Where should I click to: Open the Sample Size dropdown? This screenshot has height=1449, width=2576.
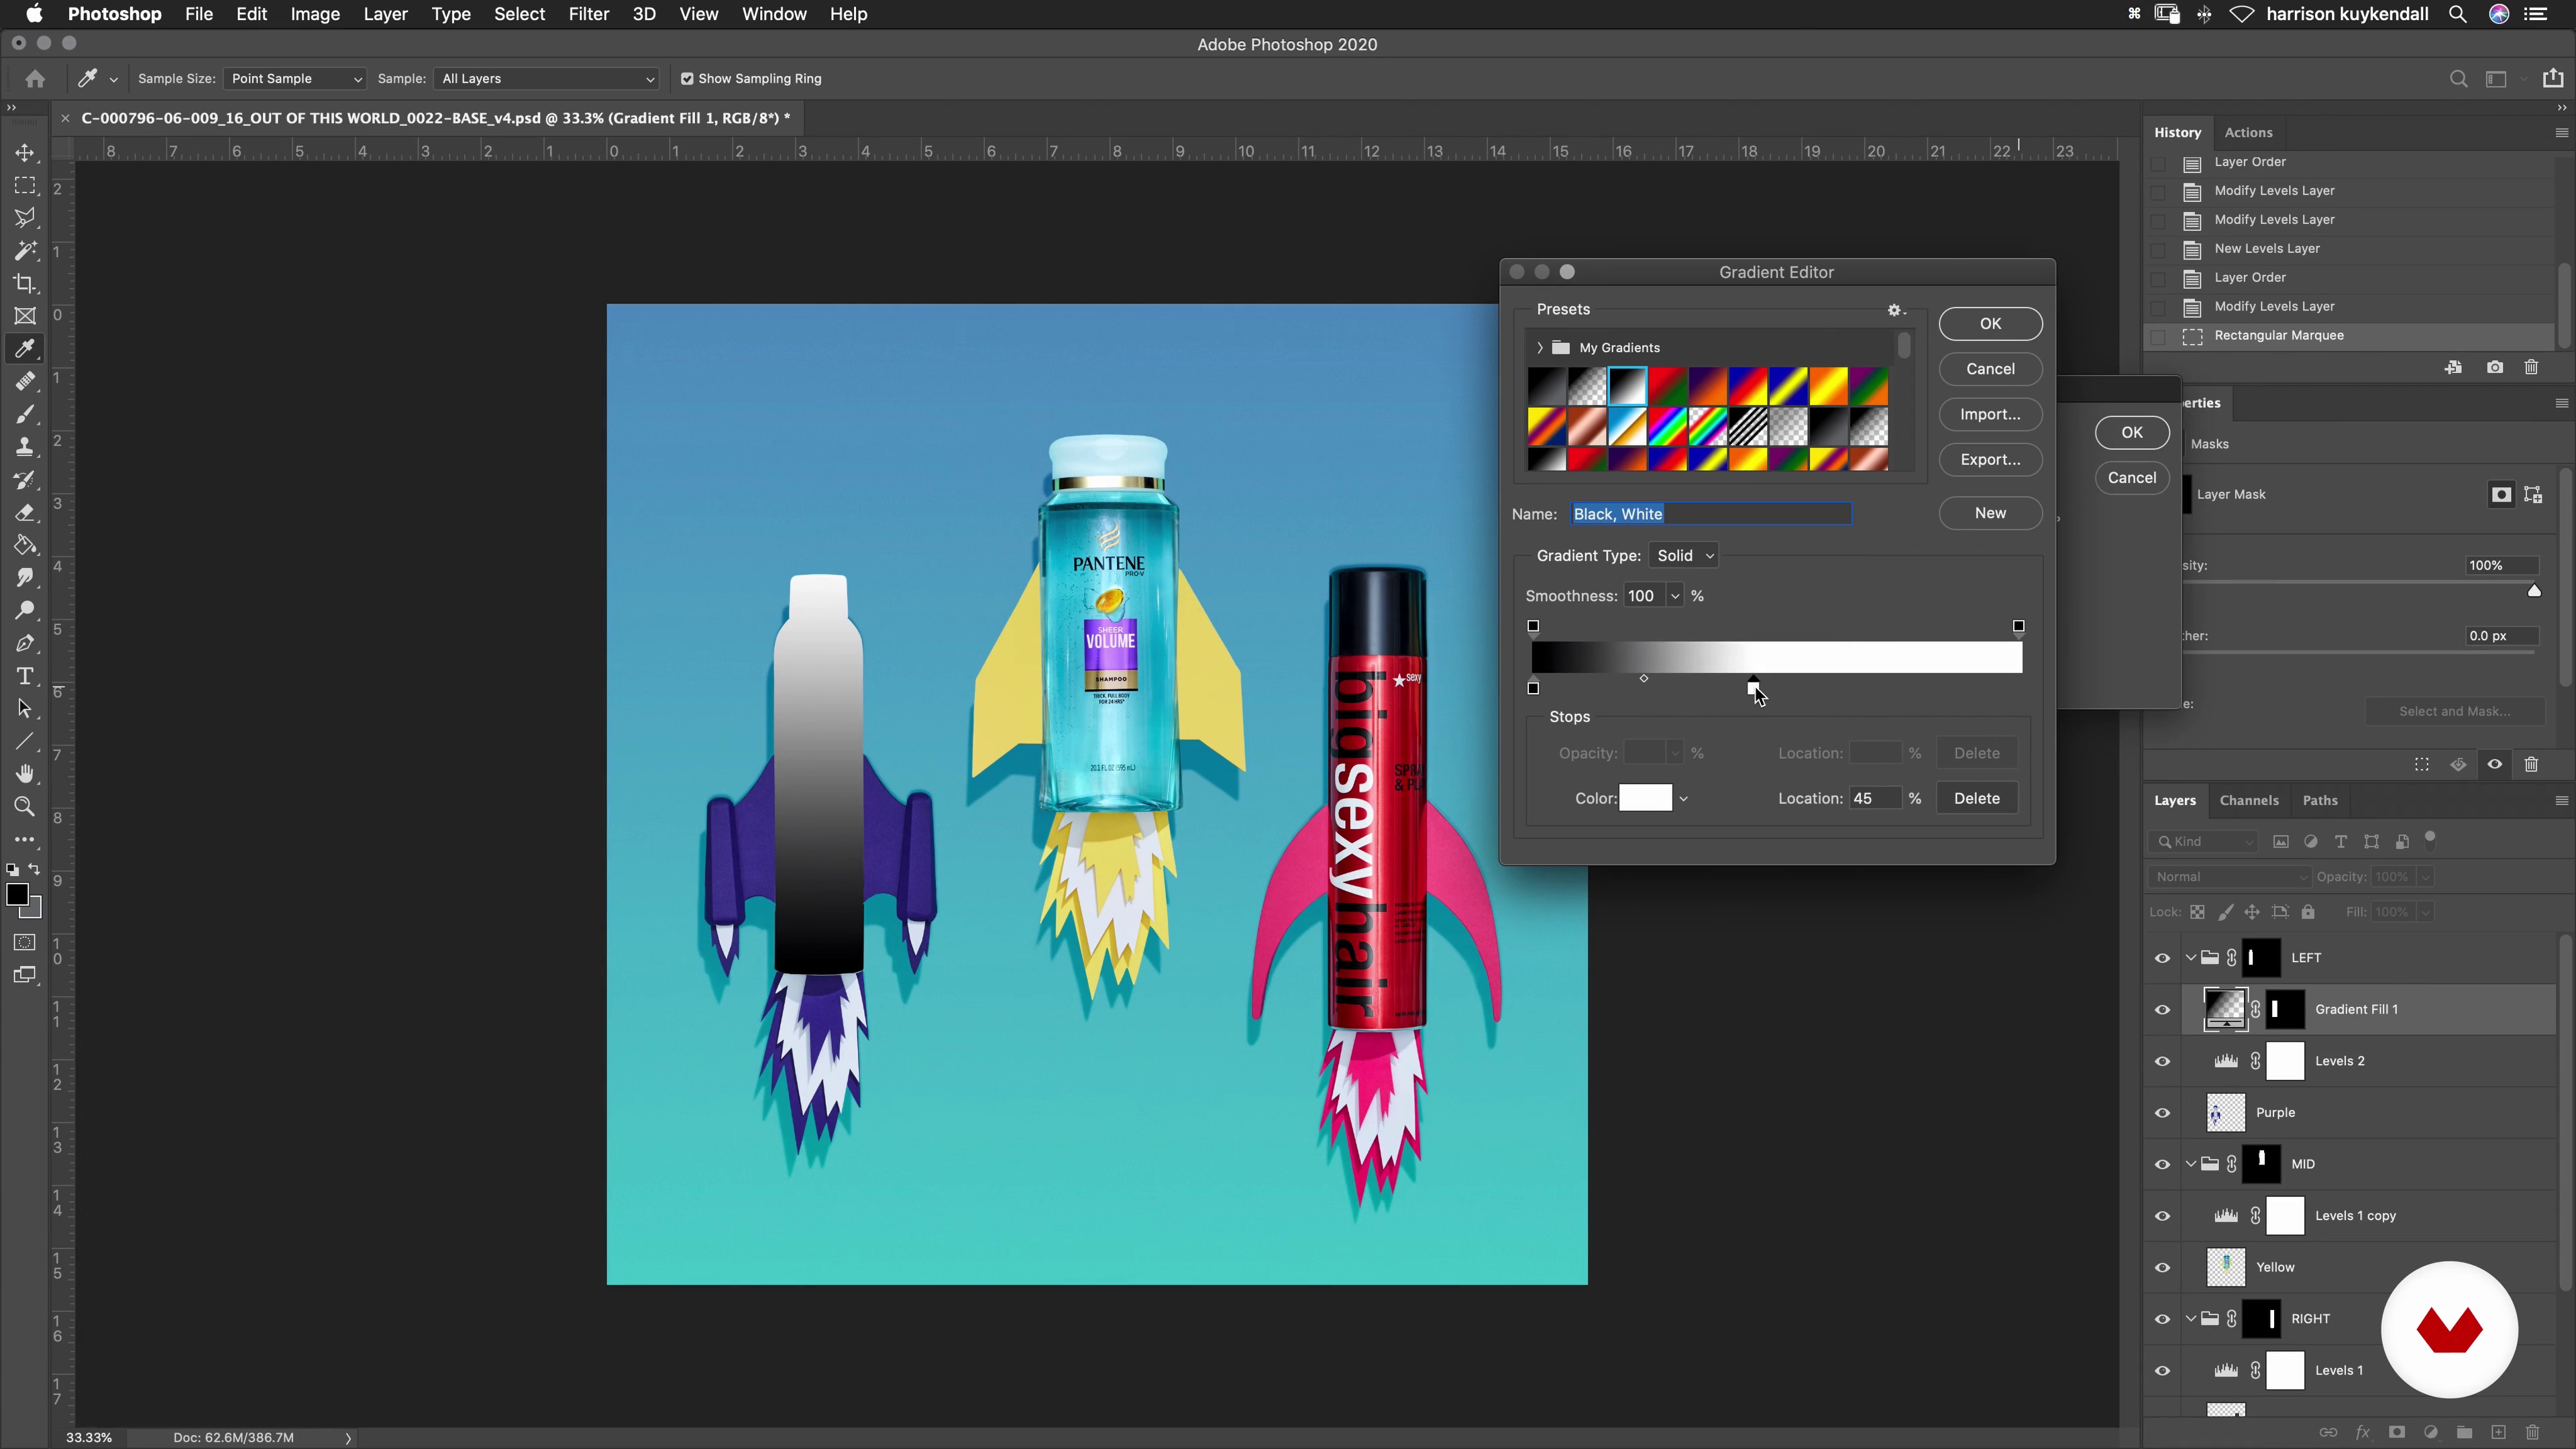[x=295, y=79]
